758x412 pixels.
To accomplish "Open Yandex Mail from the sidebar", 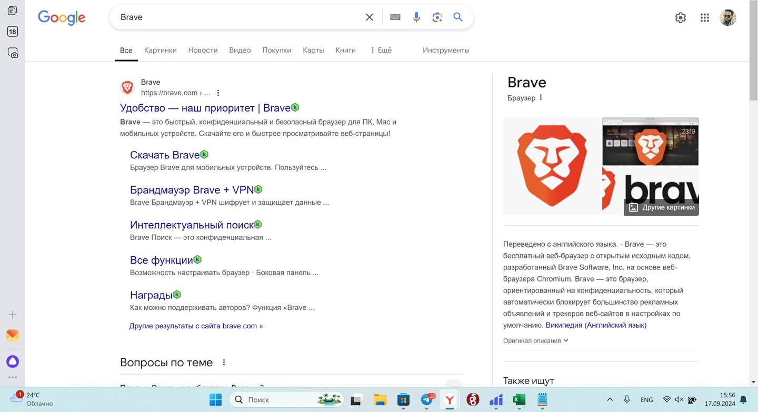I will pyautogui.click(x=13, y=336).
